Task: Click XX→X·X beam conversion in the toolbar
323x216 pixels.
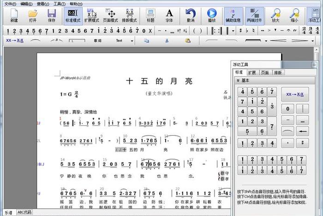Action: pos(15,40)
